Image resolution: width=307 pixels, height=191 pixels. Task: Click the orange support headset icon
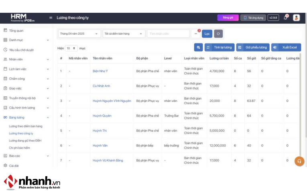(299, 161)
